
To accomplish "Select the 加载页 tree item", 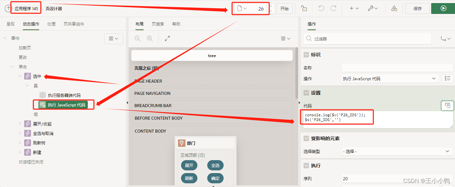I will 25,48.
